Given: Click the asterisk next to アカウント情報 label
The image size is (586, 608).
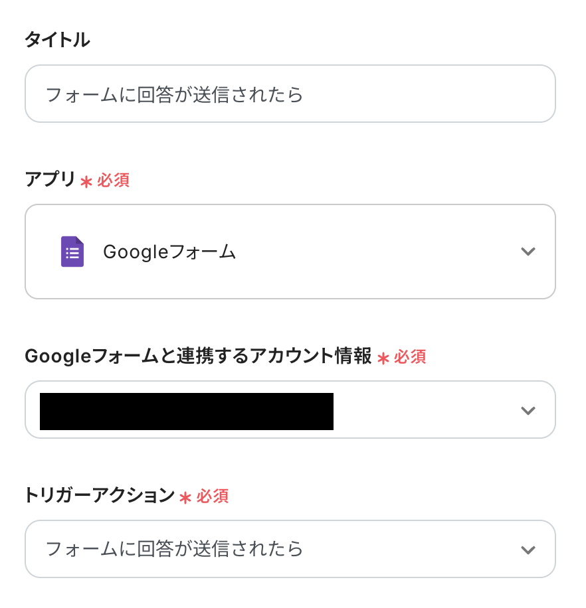Looking at the screenshot, I should click(x=383, y=358).
